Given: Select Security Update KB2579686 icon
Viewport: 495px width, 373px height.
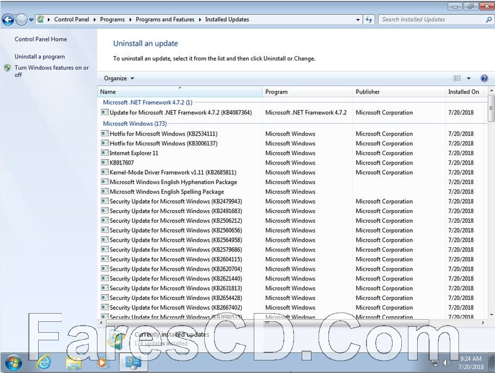Looking at the screenshot, I should point(105,249).
